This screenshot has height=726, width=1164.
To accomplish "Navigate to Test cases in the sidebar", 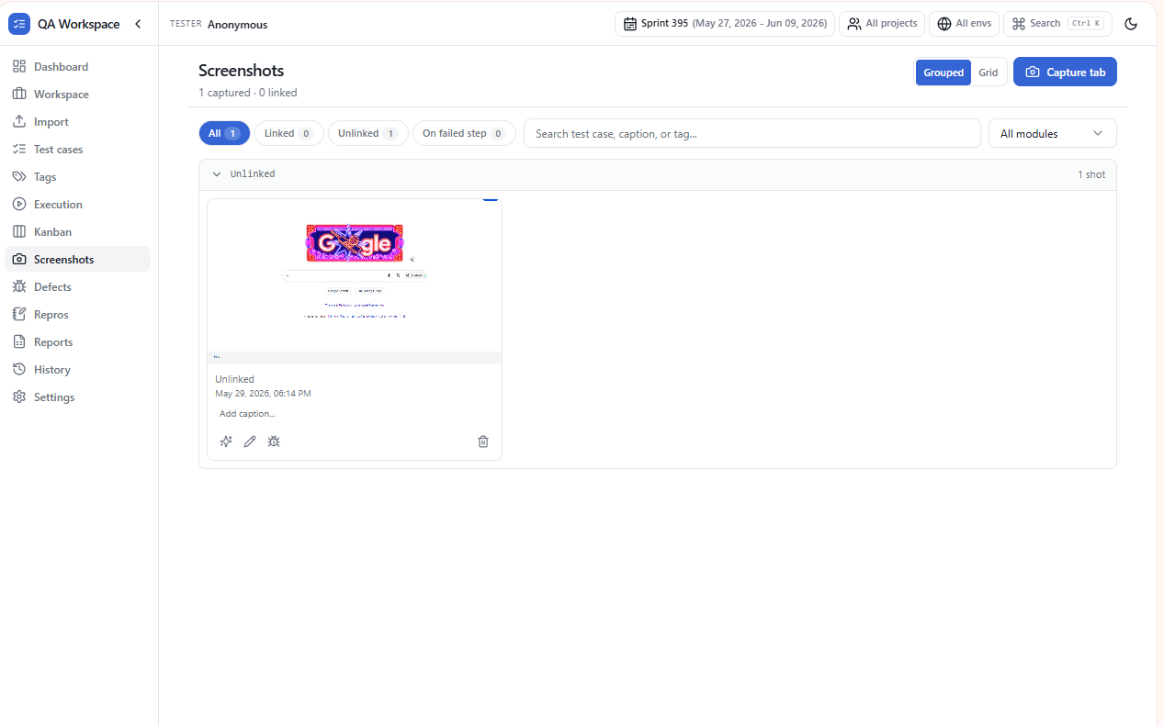I will (78, 150).
